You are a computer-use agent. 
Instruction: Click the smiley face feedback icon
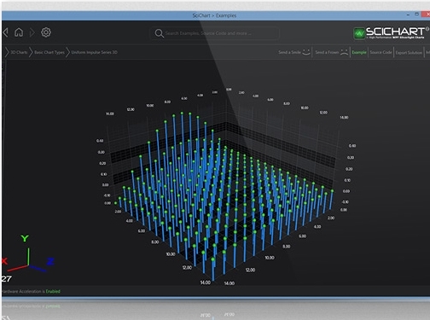[x=306, y=52]
